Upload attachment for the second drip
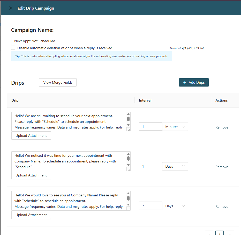Screen dimensions: 241x235 coord(31,175)
